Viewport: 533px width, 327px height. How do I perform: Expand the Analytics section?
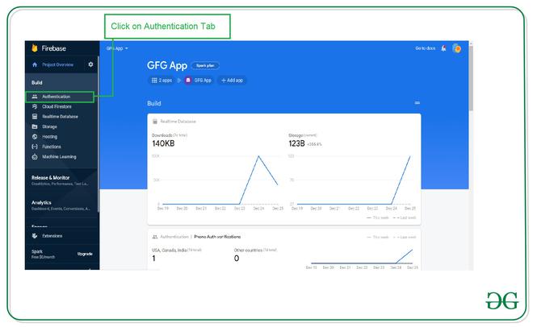[x=61, y=205]
